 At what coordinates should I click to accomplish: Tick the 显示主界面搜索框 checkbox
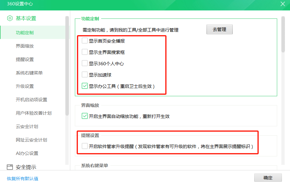[85, 52]
